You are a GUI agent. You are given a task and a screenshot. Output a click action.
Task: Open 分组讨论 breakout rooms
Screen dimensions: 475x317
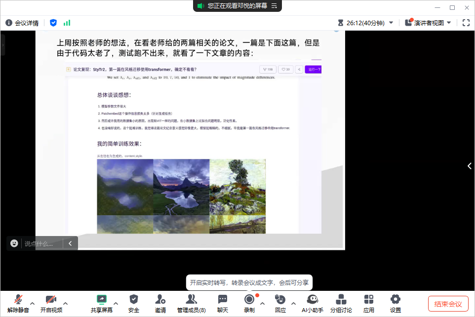coord(341,303)
